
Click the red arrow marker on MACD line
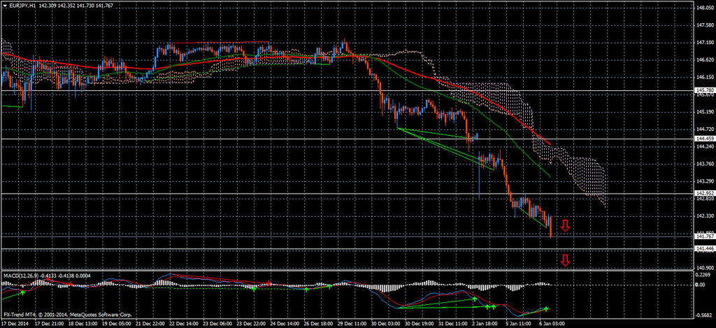(270, 283)
